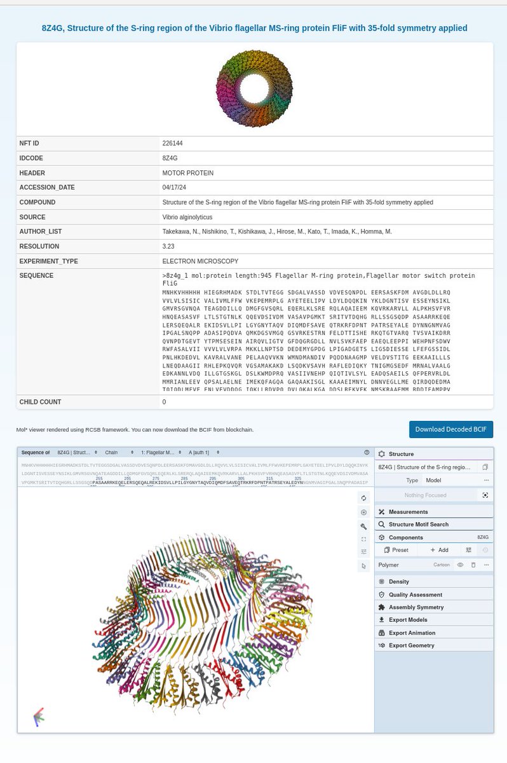
Task: Delete the Polymer component with trash icon
Action: point(473,565)
